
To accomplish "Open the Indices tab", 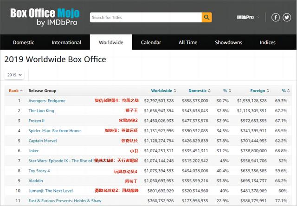I will [x=267, y=42].
